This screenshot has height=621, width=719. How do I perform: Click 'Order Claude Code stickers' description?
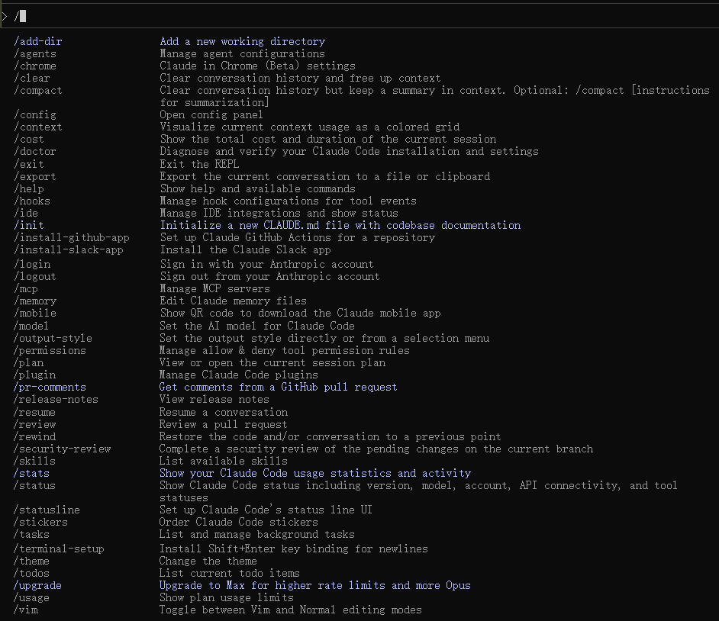coord(238,522)
